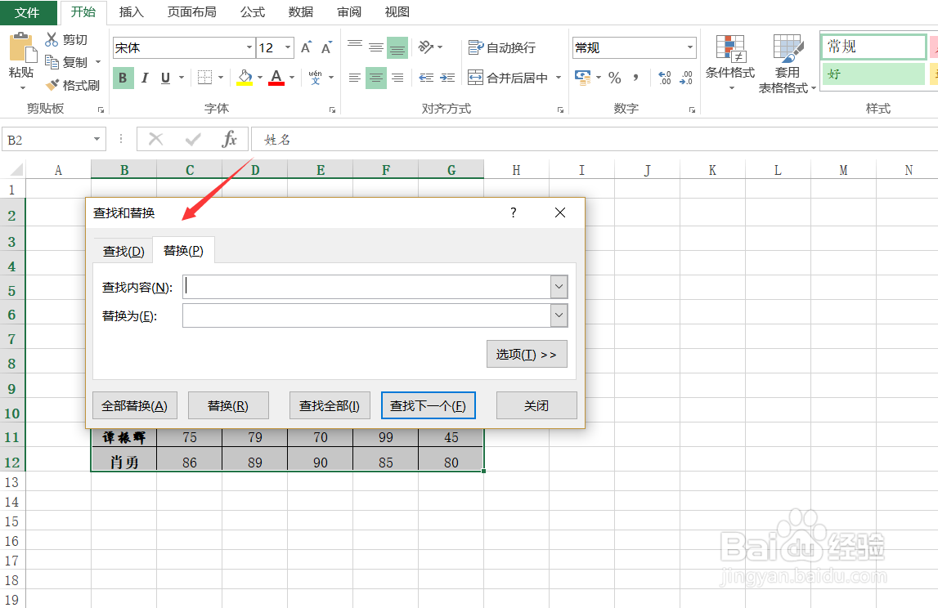Switch to the 查找(D) tab
Viewport: 938px width, 608px height.
coord(122,250)
